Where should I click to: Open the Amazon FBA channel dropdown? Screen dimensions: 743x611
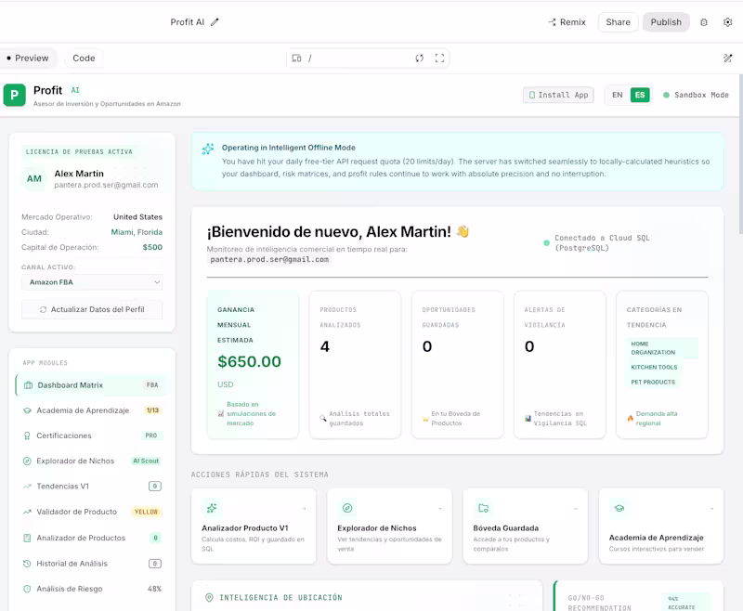(x=92, y=282)
